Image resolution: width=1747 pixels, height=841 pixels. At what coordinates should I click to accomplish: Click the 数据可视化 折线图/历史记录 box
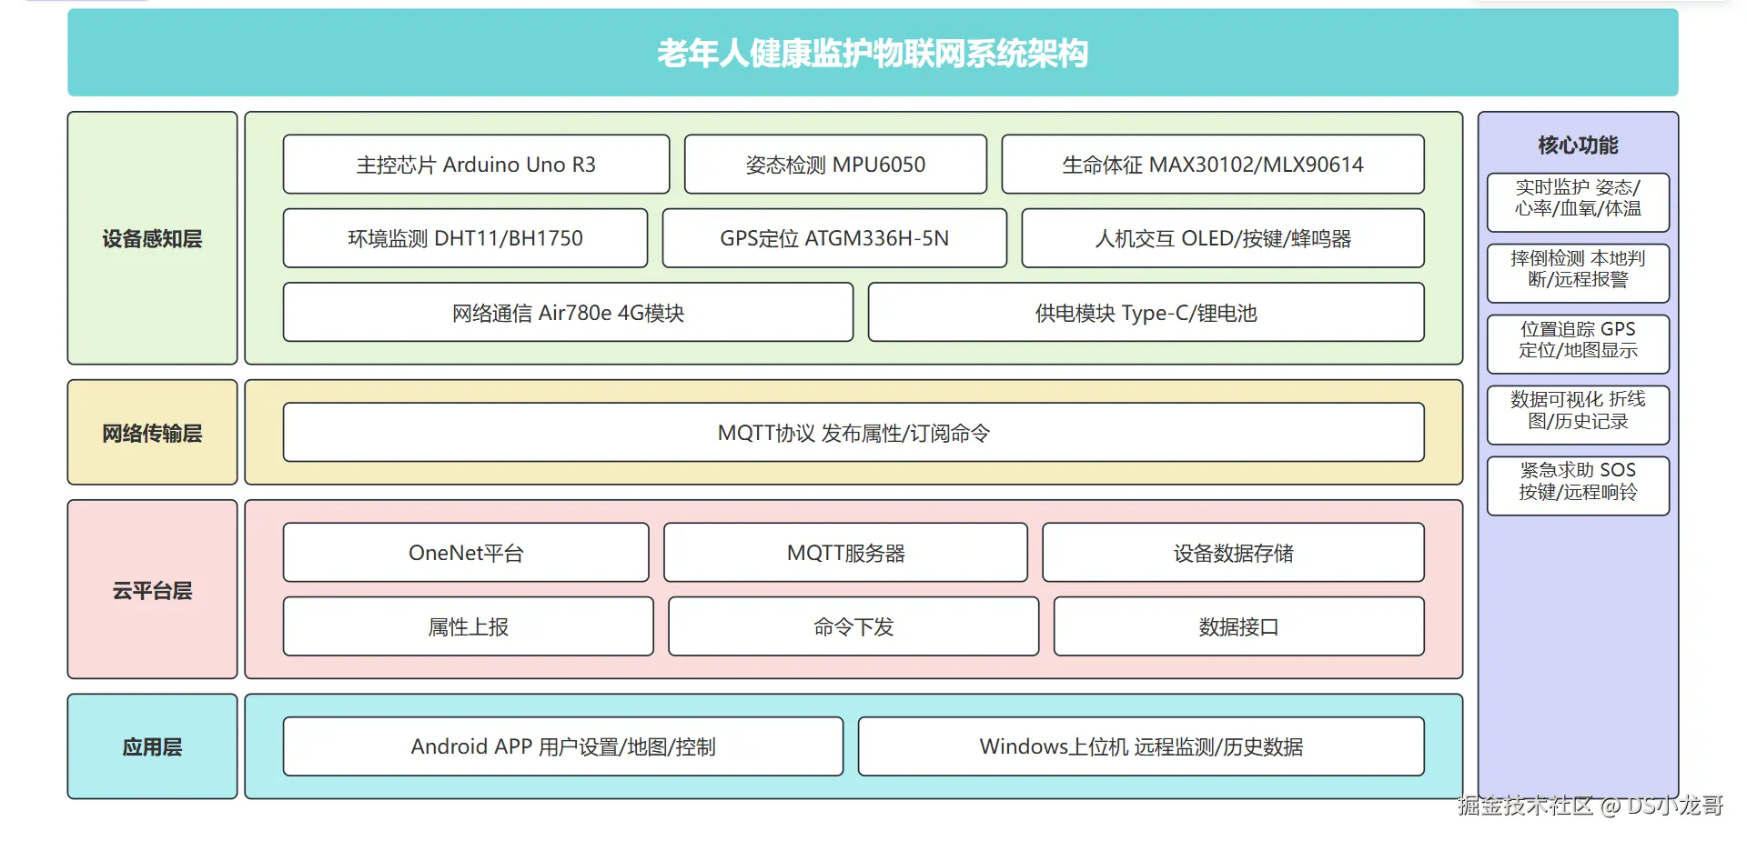(1578, 415)
